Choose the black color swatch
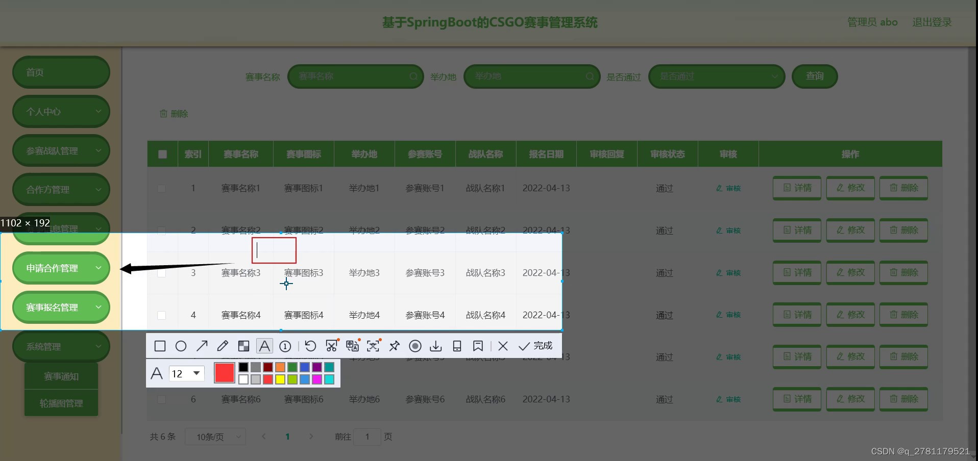The height and width of the screenshot is (461, 978). point(243,367)
